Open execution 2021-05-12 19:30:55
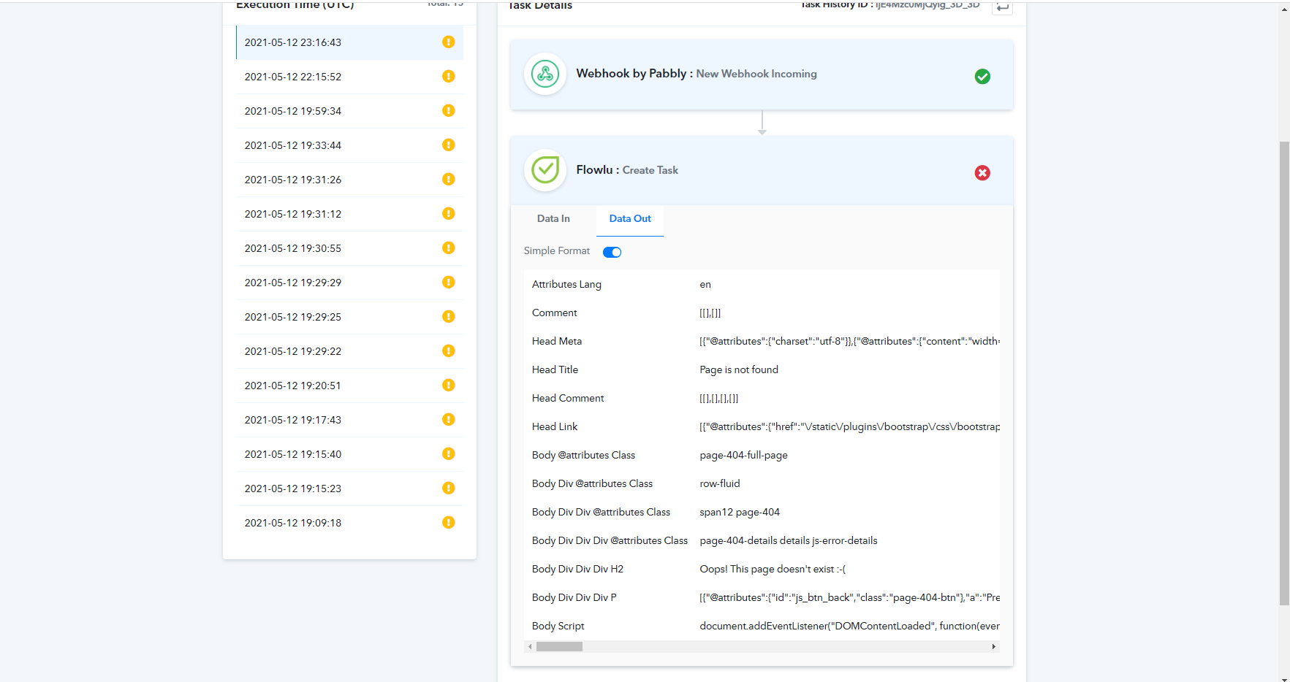Screen dimensions: 1290x682 349,248
